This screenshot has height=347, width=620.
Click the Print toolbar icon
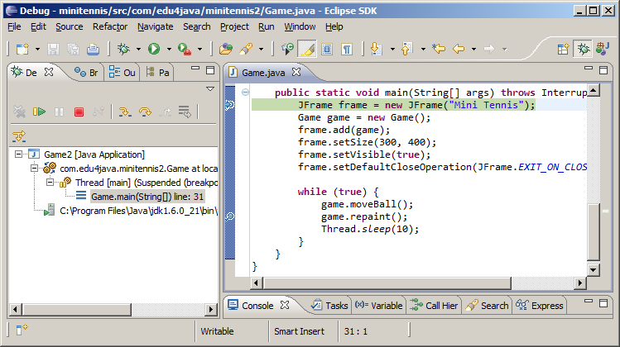93,50
